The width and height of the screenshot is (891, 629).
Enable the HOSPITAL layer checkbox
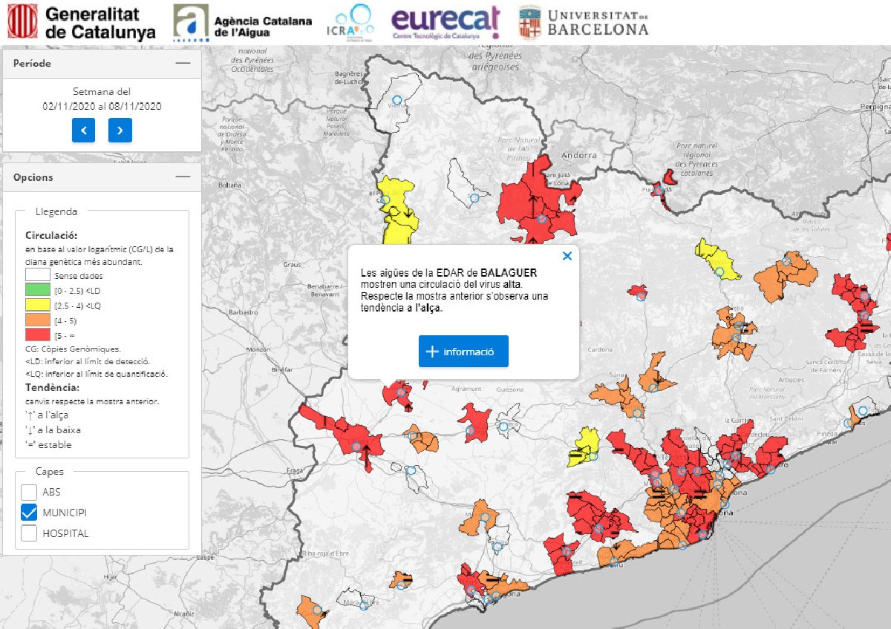(x=29, y=533)
